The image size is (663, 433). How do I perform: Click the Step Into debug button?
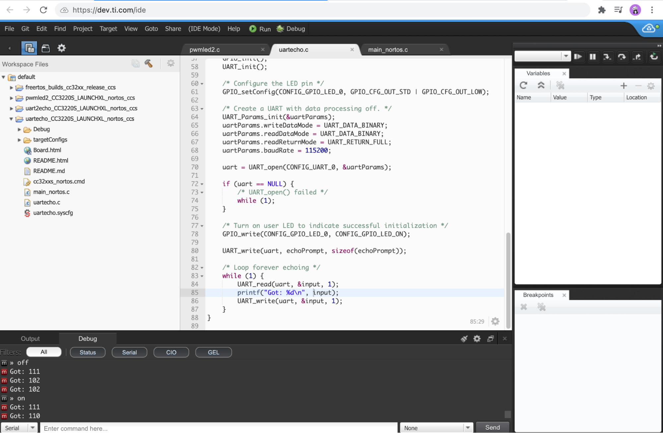pyautogui.click(x=607, y=57)
